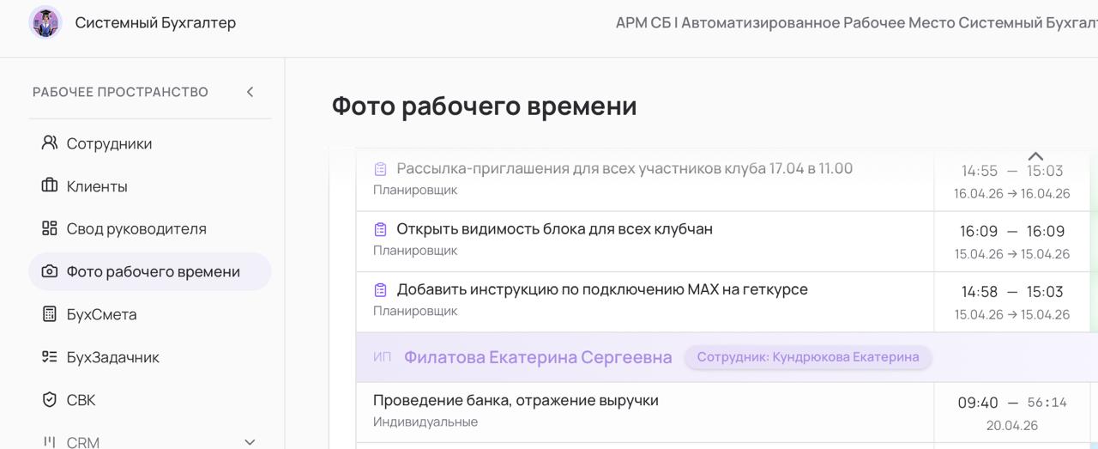Screen dimensions: 1098x449
Task: Click the БухСмета calculator icon
Action: pyautogui.click(x=50, y=314)
